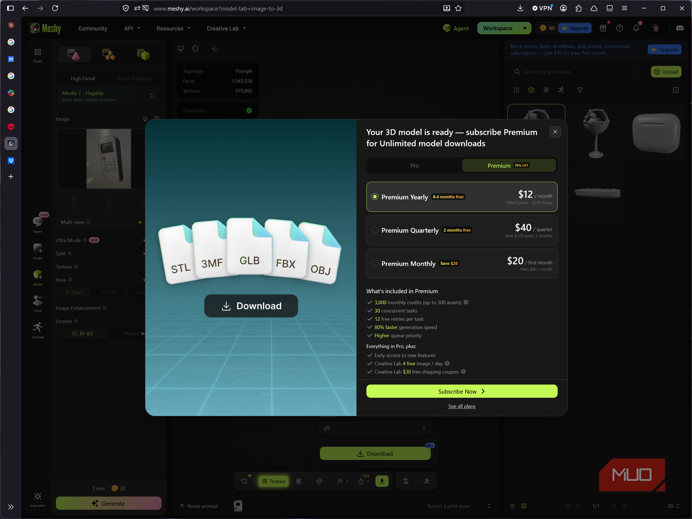Image resolution: width=692 pixels, height=519 pixels.
Task: Select the Premium Monthly plan radio button
Action: (375, 263)
